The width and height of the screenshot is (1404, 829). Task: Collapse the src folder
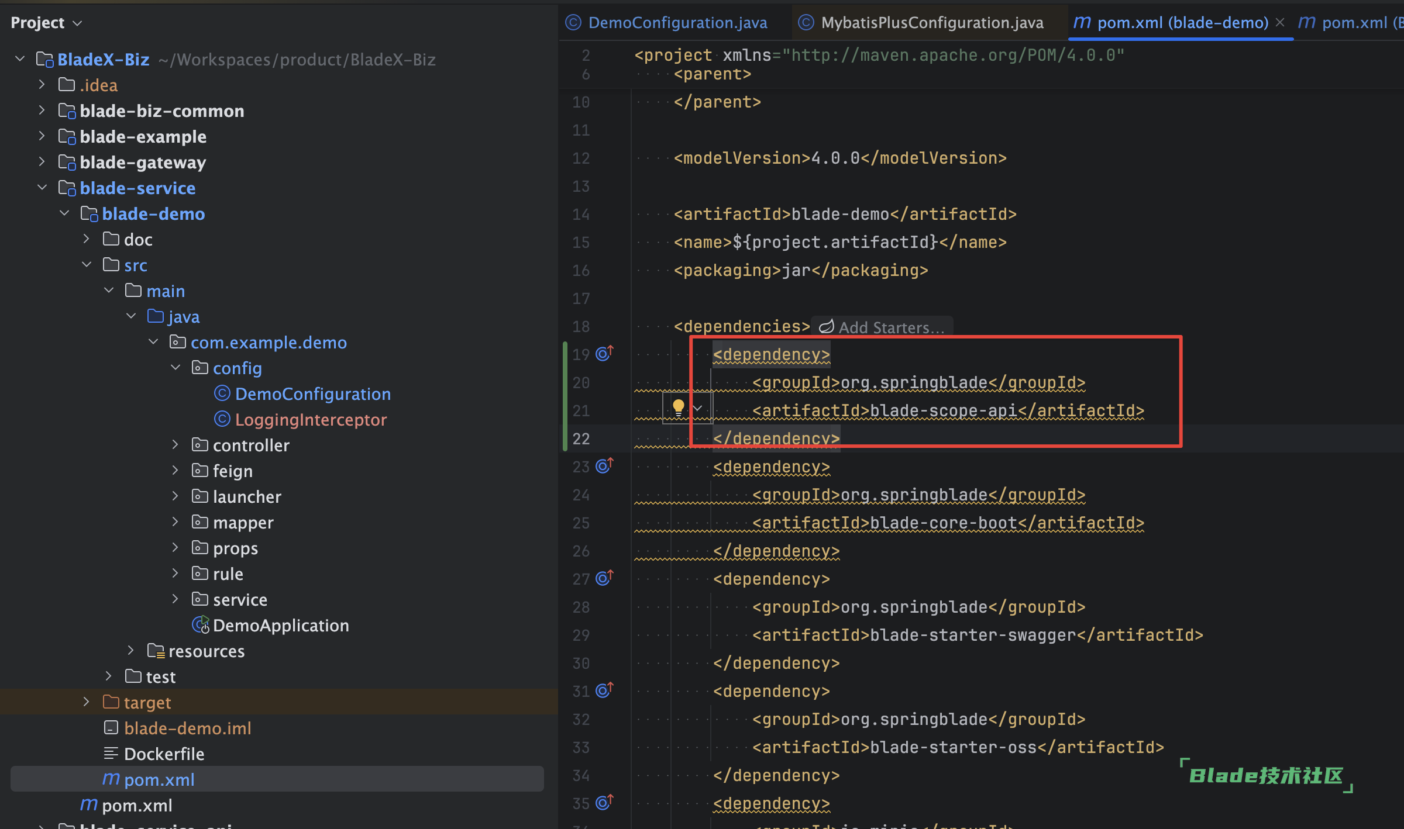click(x=87, y=265)
